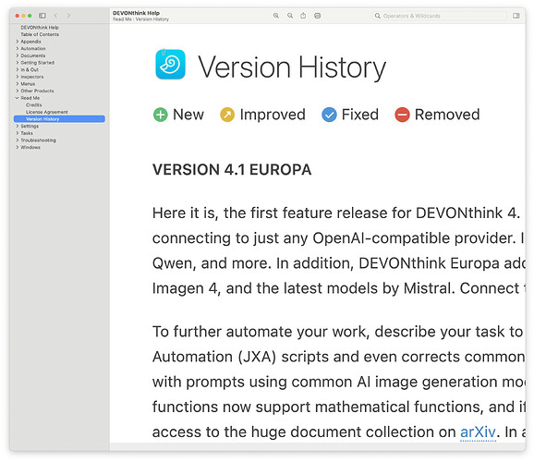
Task: Go forward with the right arrow
Action: coord(68,16)
